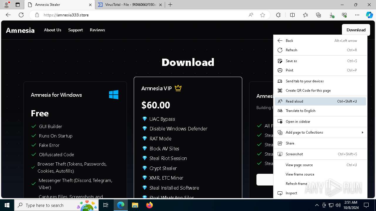Select Share in the context menu
376x211 pixels.
320,143
